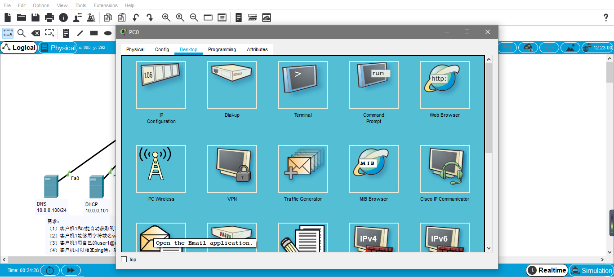This screenshot has height=277, width=614.
Task: Select the Delete tool
Action: tap(36, 33)
